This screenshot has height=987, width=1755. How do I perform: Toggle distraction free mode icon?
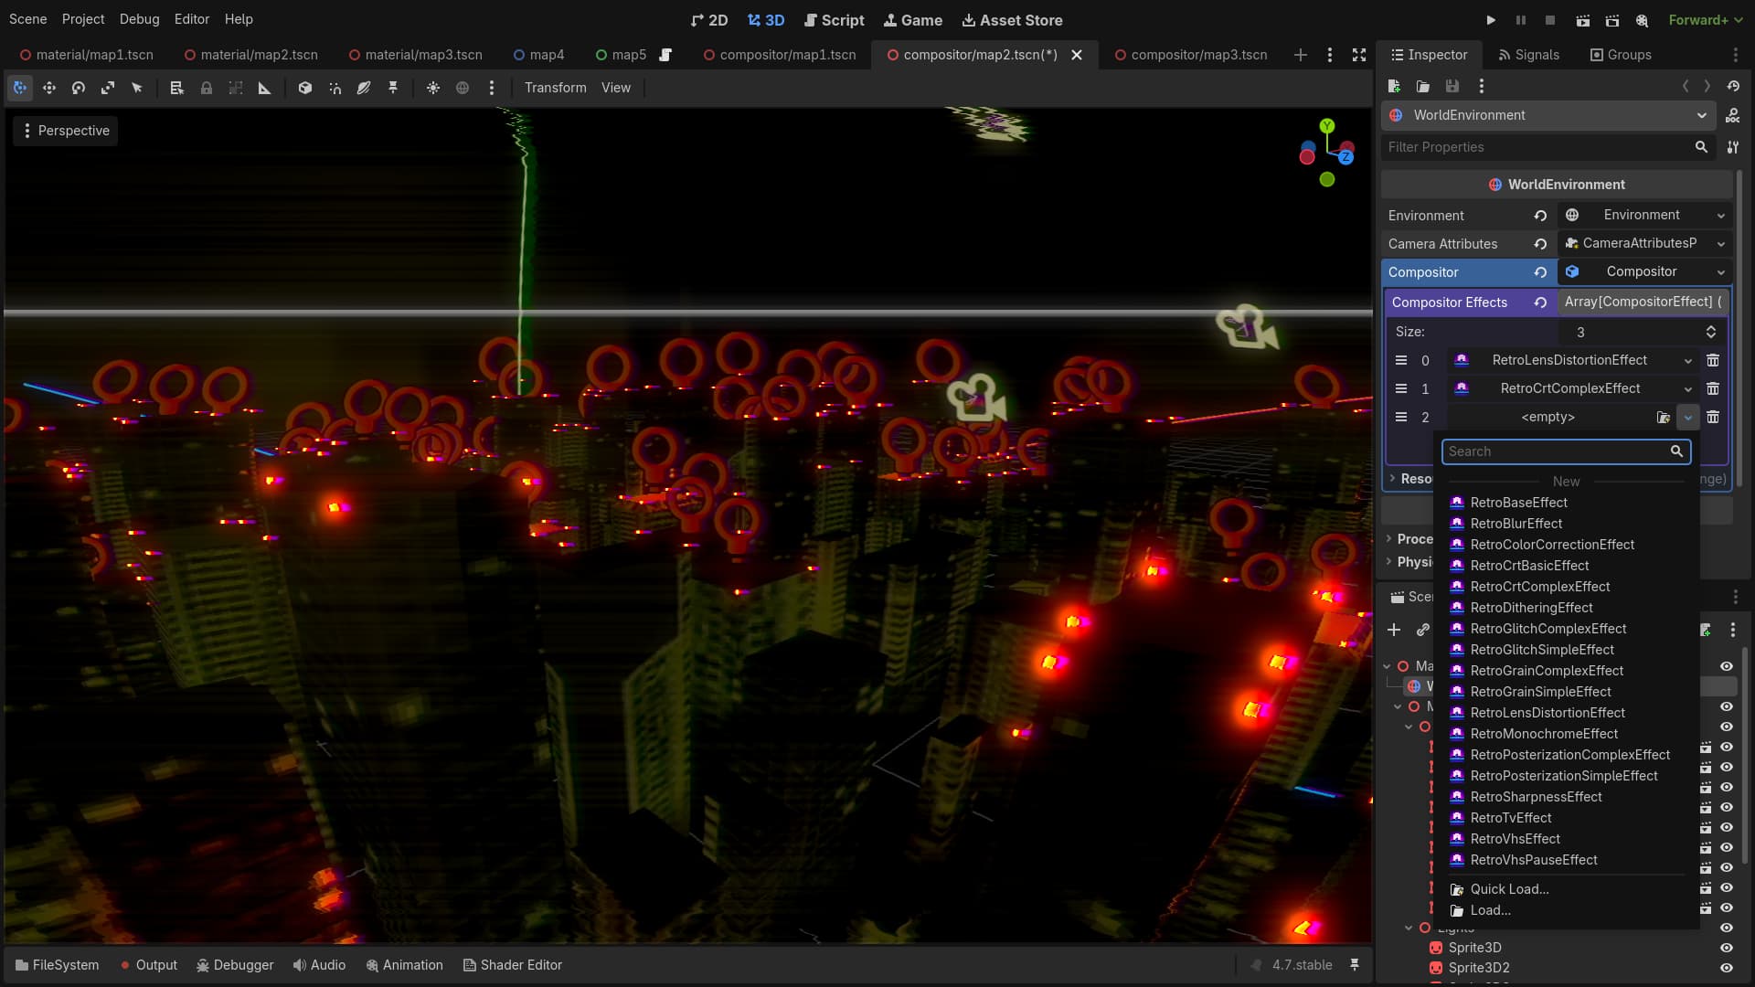pos(1359,55)
